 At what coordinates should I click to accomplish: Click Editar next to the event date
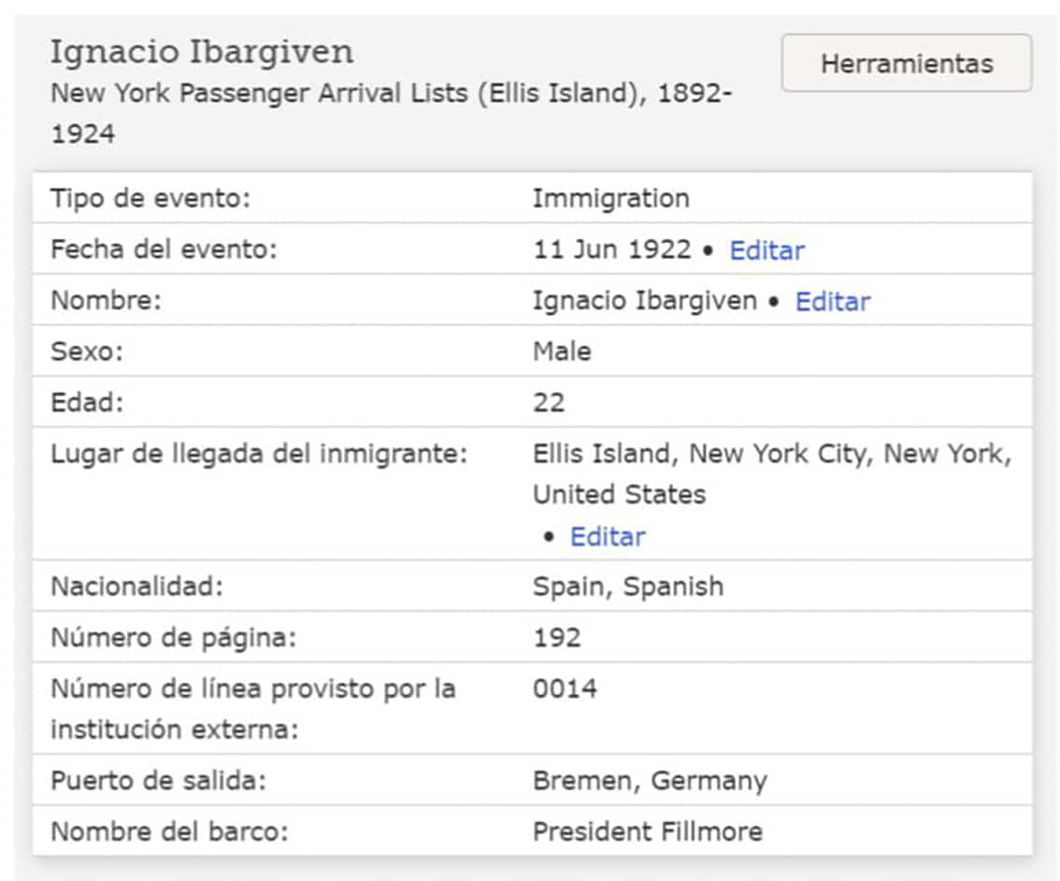tap(766, 250)
